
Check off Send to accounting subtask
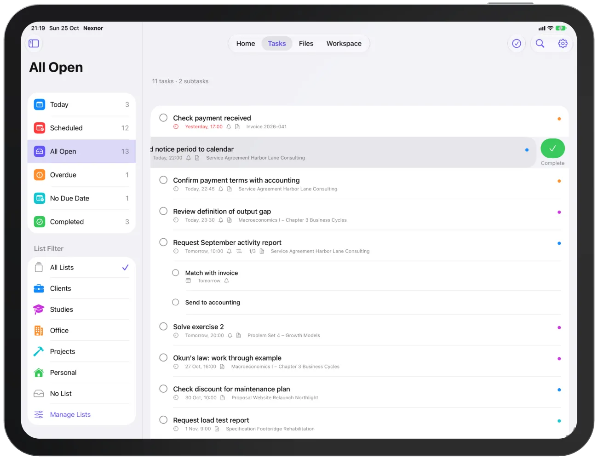pos(176,302)
